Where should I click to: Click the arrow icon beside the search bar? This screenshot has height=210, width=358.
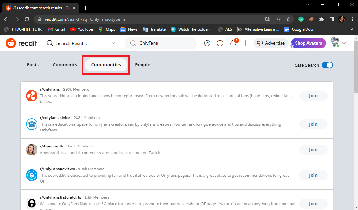coord(207,43)
